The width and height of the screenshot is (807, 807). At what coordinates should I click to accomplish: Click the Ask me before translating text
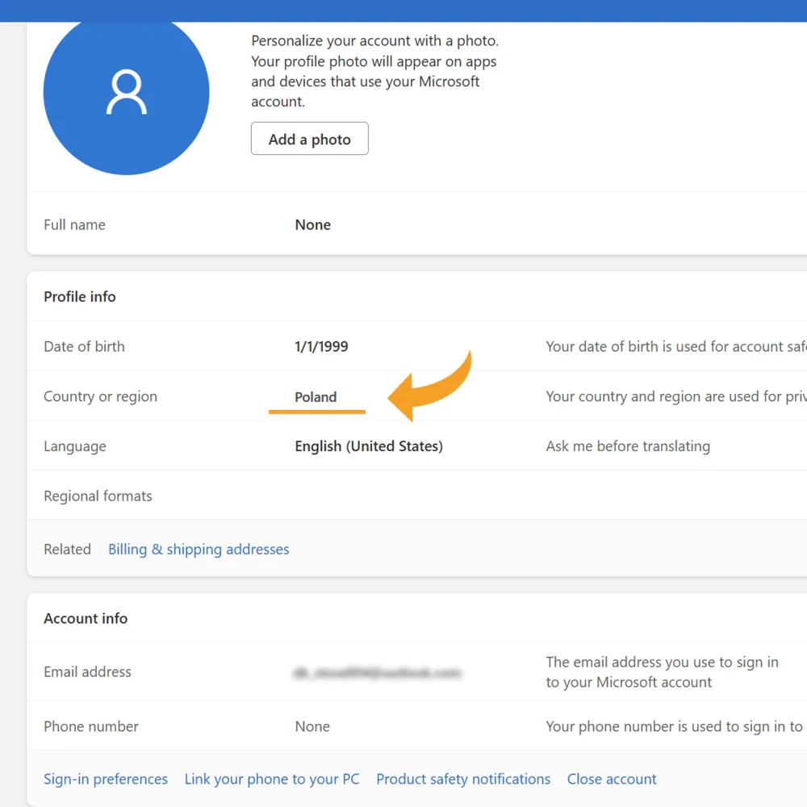[628, 446]
